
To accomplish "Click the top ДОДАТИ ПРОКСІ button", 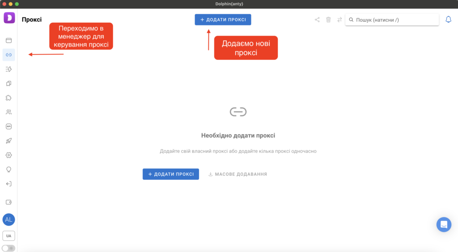I will click(x=223, y=20).
